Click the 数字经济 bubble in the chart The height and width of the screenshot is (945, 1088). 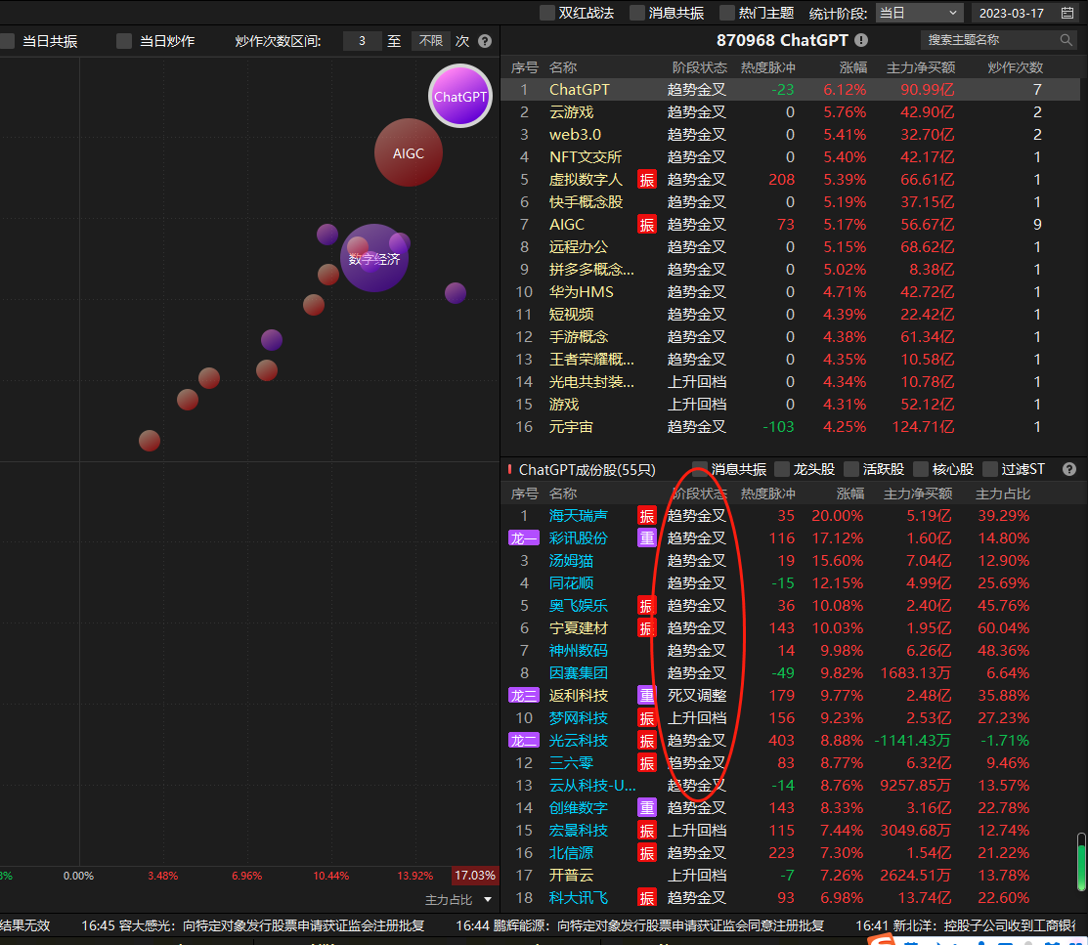point(374,259)
